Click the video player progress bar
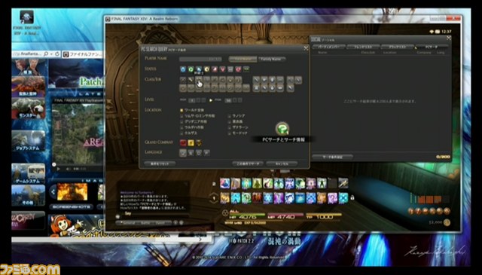 (78, 164)
